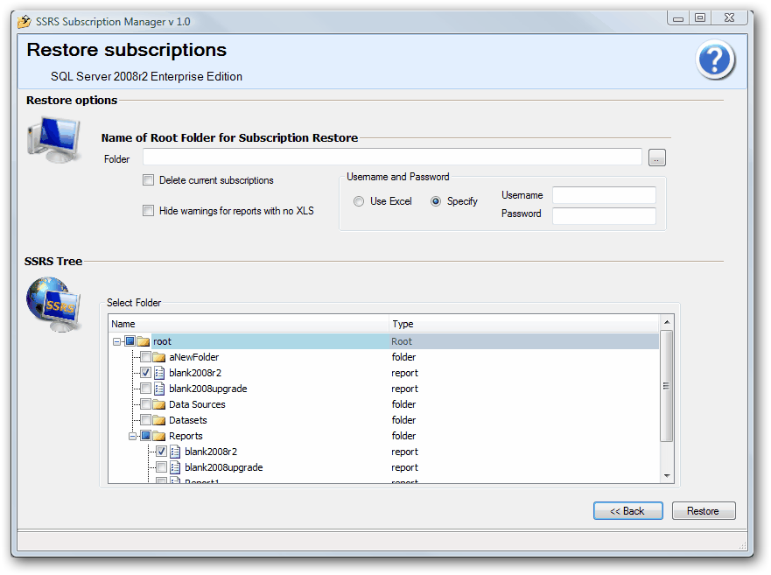Select the root row label
The image size is (771, 575).
pyautogui.click(x=162, y=341)
